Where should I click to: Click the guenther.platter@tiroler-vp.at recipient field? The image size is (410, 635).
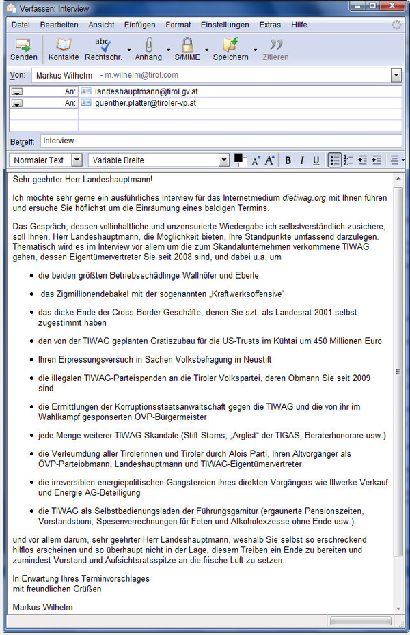pos(241,103)
